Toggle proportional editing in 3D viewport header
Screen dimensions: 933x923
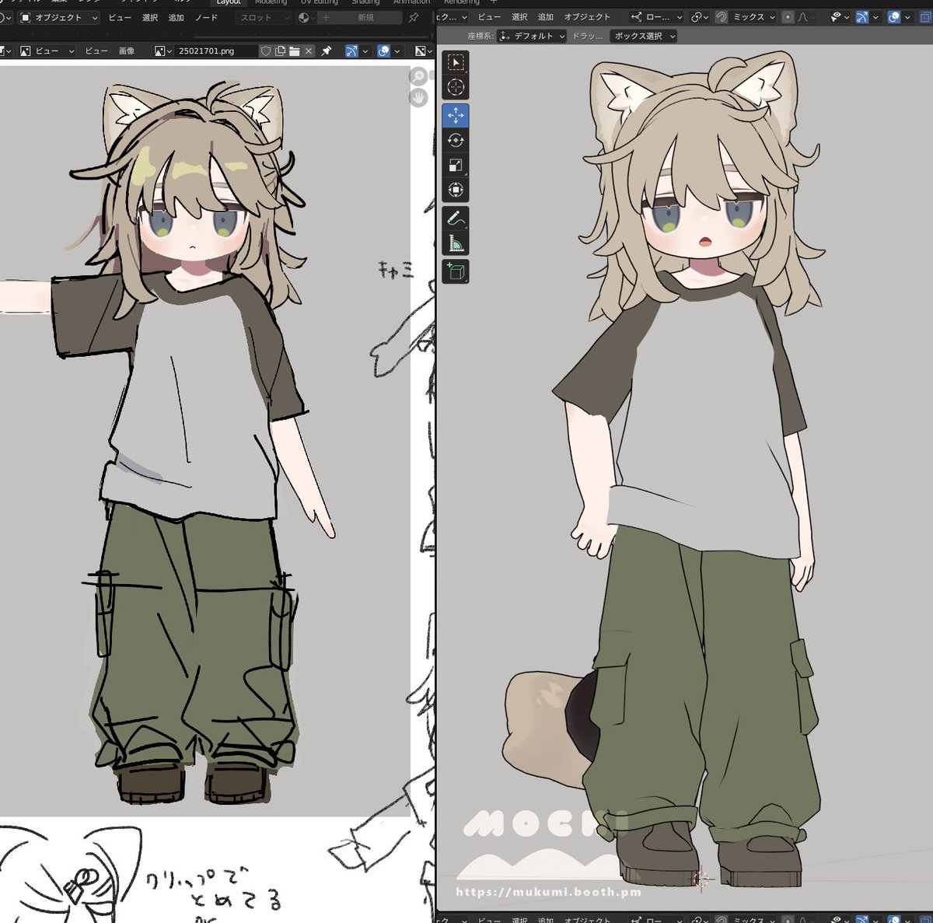tap(788, 16)
